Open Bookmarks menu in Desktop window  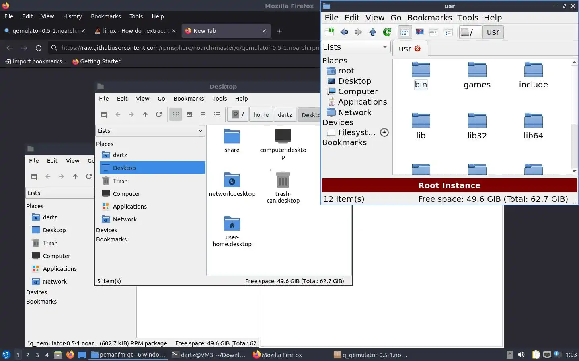tap(189, 99)
